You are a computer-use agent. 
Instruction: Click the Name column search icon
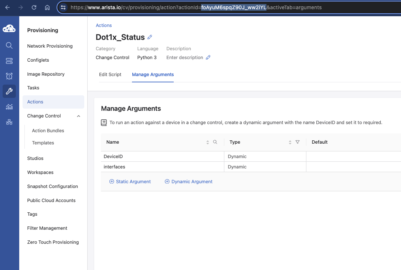(x=215, y=142)
